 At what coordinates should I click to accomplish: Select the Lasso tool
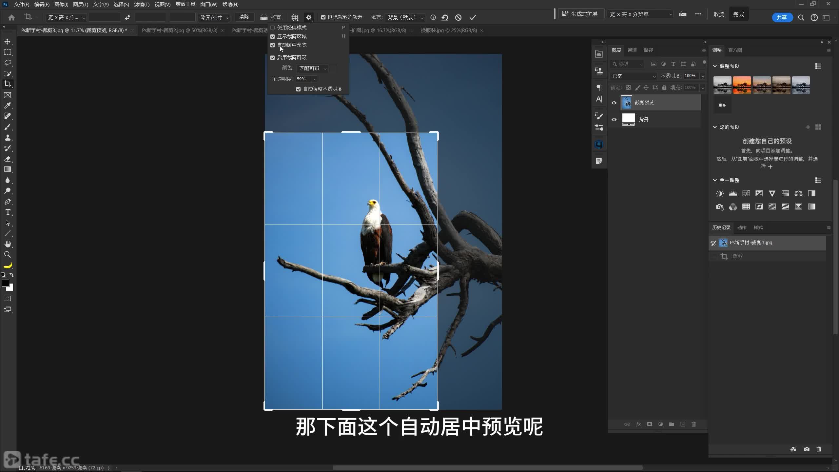(8, 63)
